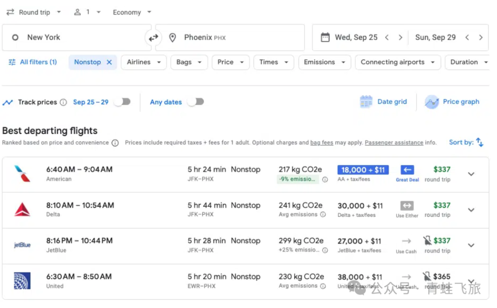
Task: Click the Delta Use Either points icon
Action: pos(407,206)
